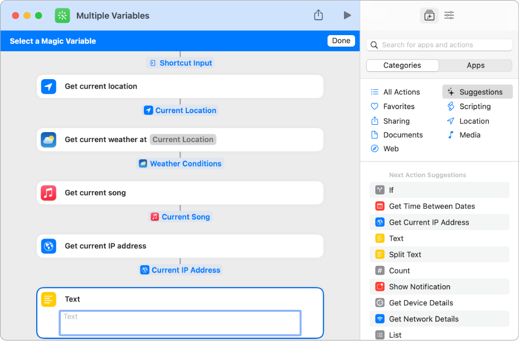Switch to the Categories tab
The height and width of the screenshot is (341, 519).
click(x=402, y=65)
